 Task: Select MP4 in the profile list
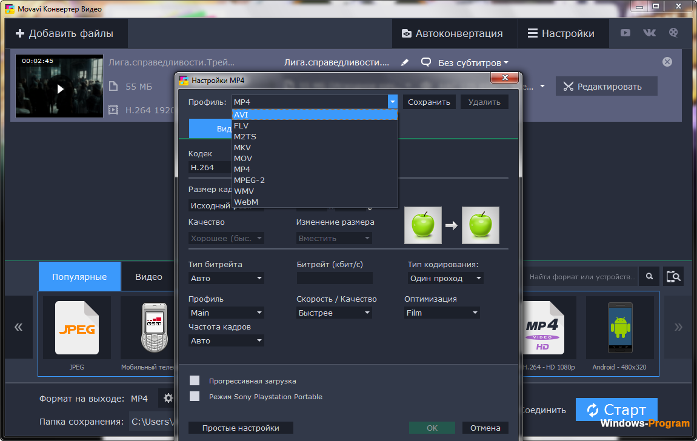tap(315, 169)
